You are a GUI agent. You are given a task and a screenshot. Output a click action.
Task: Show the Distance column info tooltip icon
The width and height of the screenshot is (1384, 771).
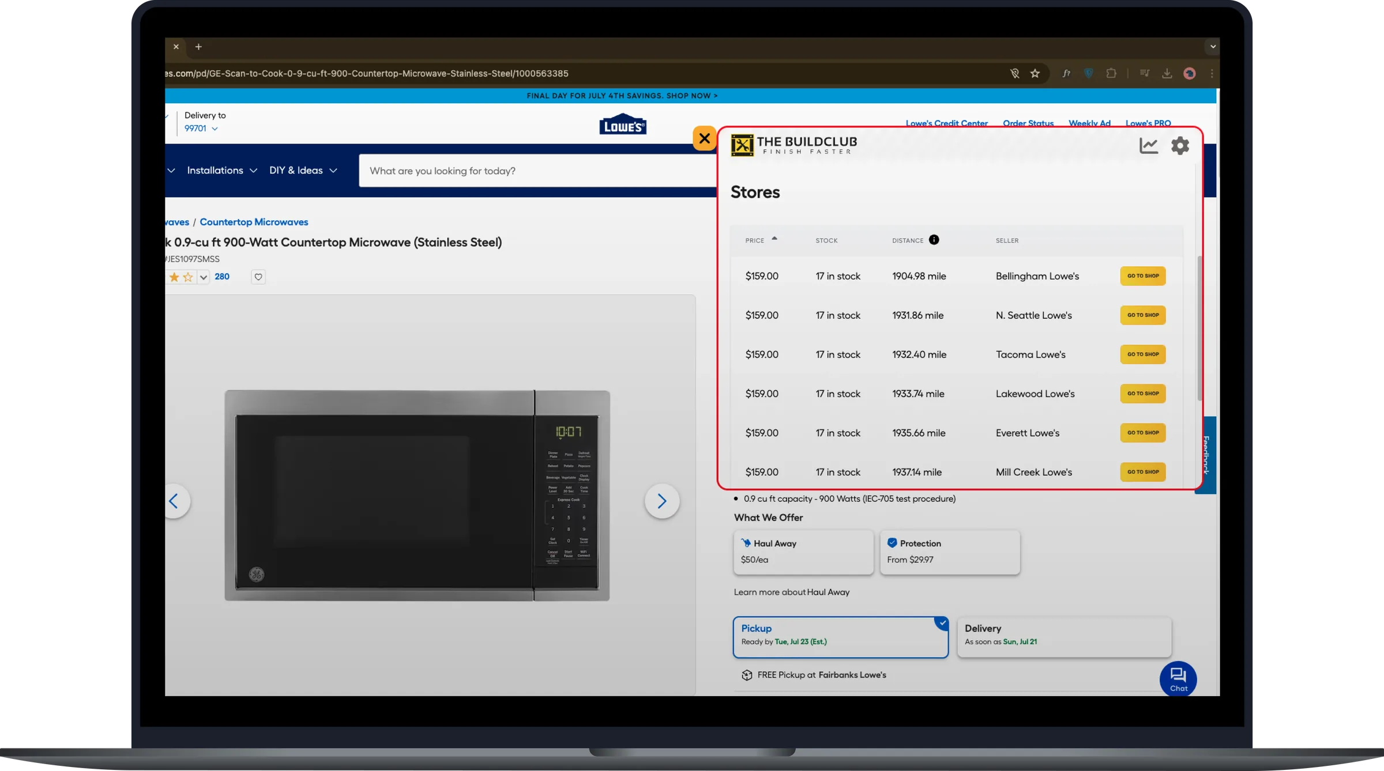click(934, 240)
